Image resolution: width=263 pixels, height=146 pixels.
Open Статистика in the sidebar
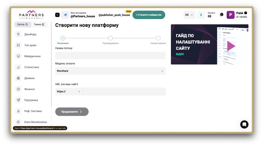(x=32, y=67)
